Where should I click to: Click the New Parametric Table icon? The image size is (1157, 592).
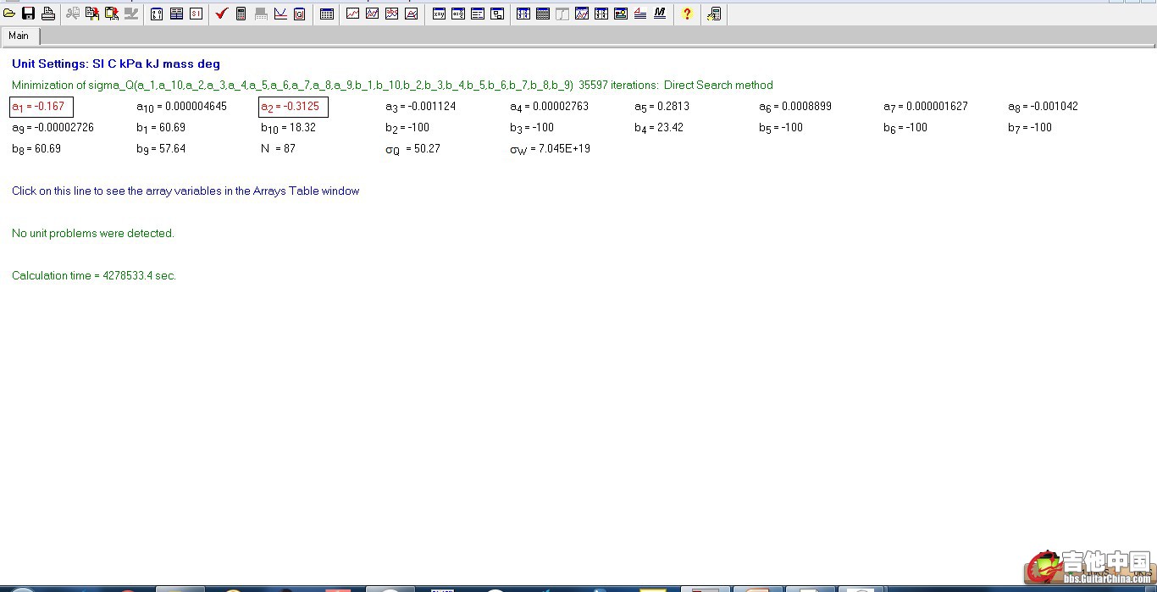327,14
